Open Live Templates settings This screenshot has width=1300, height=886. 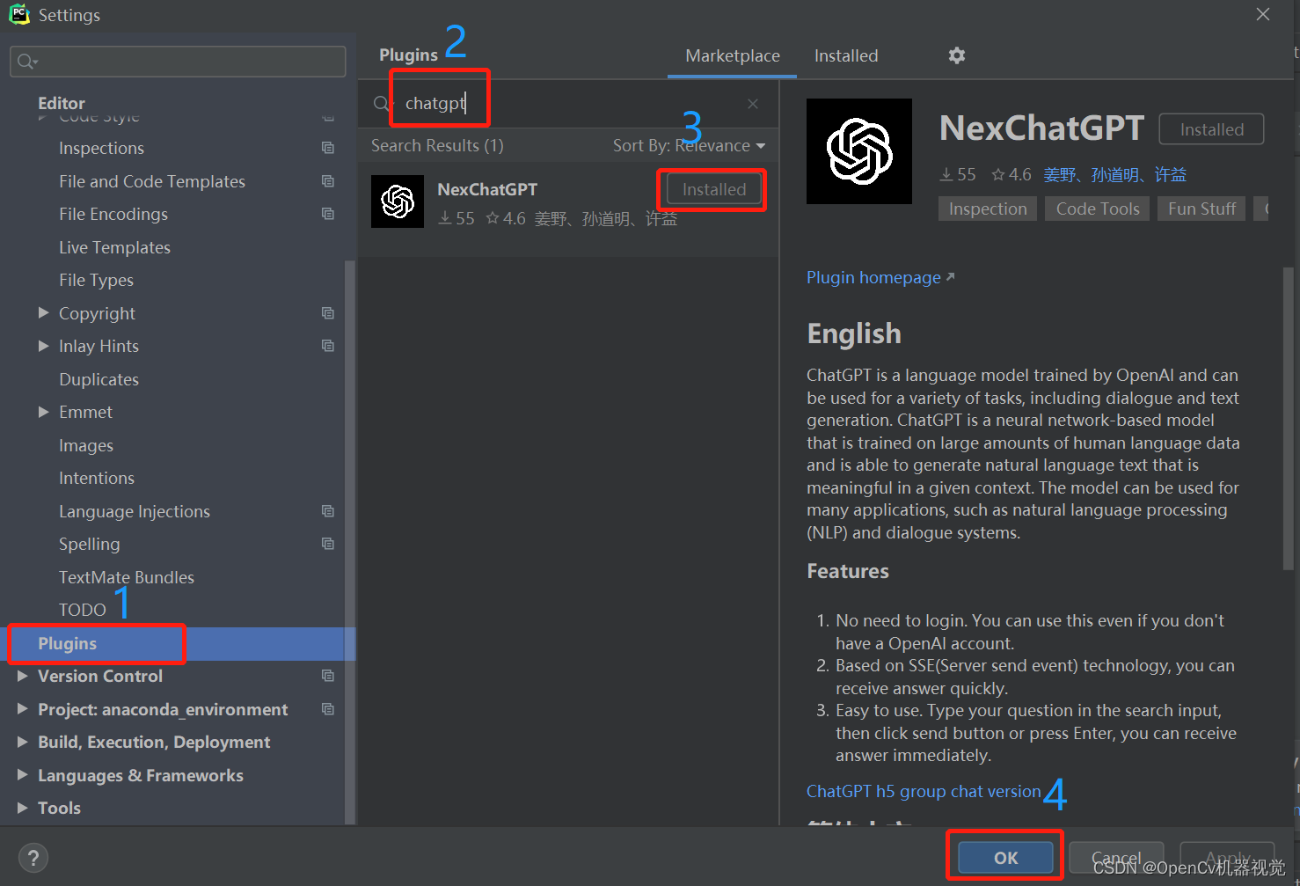114,247
